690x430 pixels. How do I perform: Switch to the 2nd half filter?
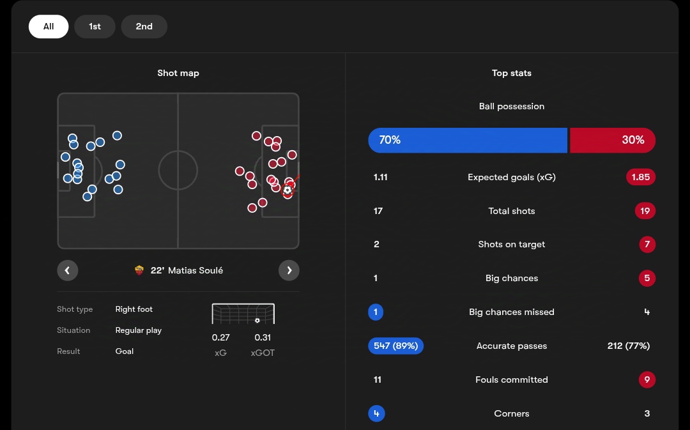point(144,26)
